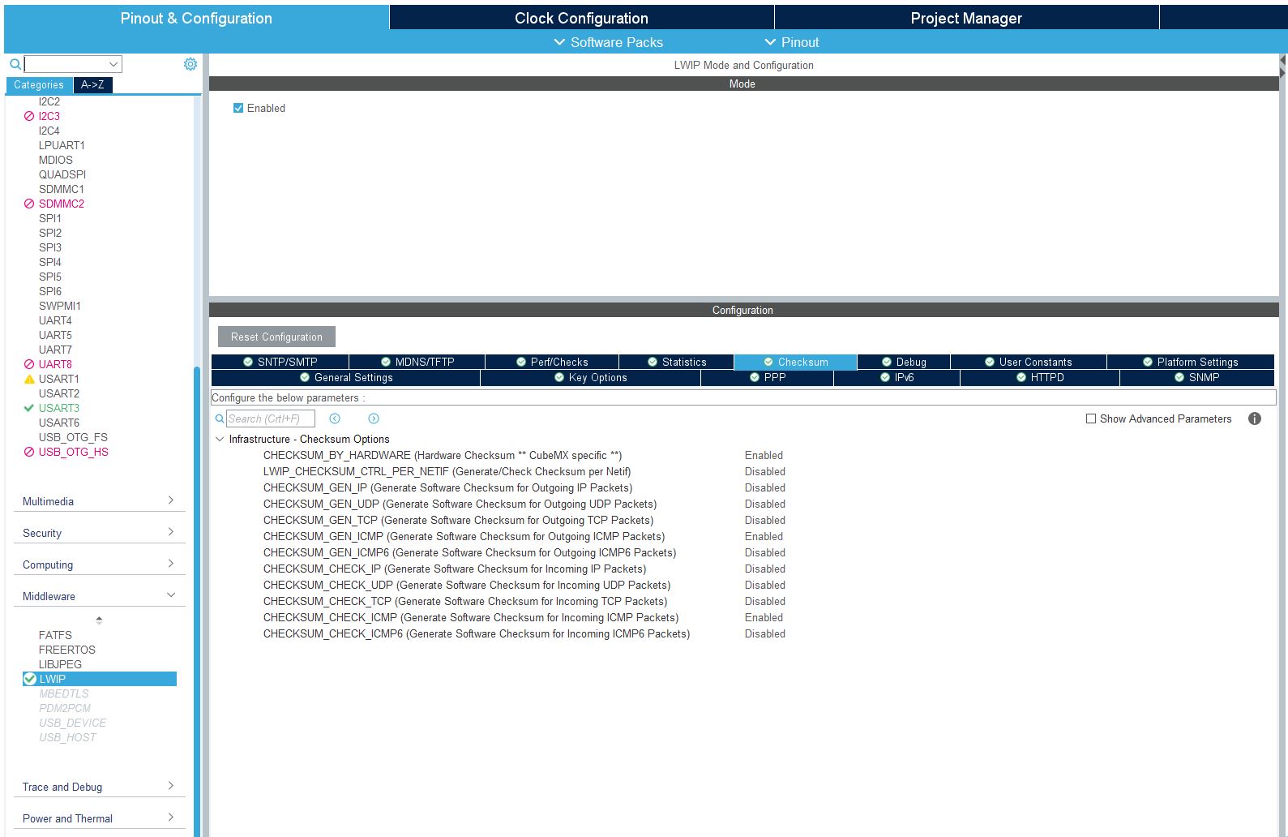Image resolution: width=1288 pixels, height=837 pixels.
Task: Click the search magnifier icon in sidebar
Action: point(15,64)
